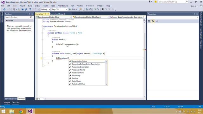Image resolution: width=203 pixels, height=114 pixels.
Task: Open the Error List tab
Action: click(15, 102)
